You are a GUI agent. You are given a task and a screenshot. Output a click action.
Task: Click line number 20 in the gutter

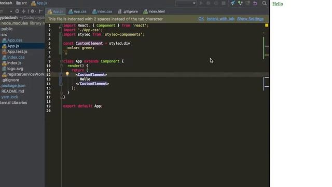48,111
